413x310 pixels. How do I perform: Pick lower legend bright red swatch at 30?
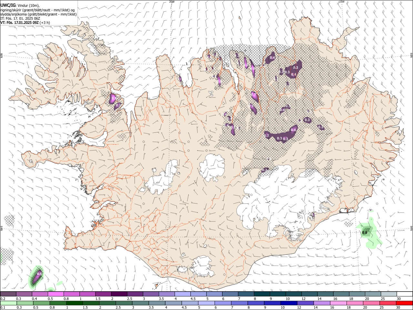[x=404, y=303]
